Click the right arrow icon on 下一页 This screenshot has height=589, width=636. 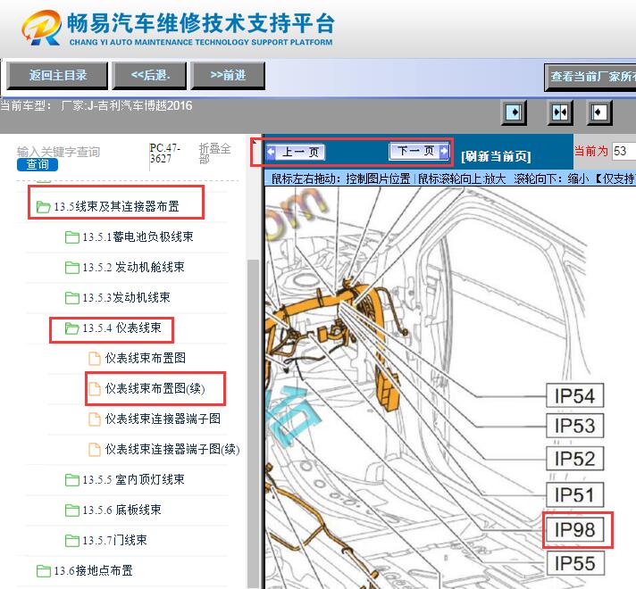click(444, 151)
